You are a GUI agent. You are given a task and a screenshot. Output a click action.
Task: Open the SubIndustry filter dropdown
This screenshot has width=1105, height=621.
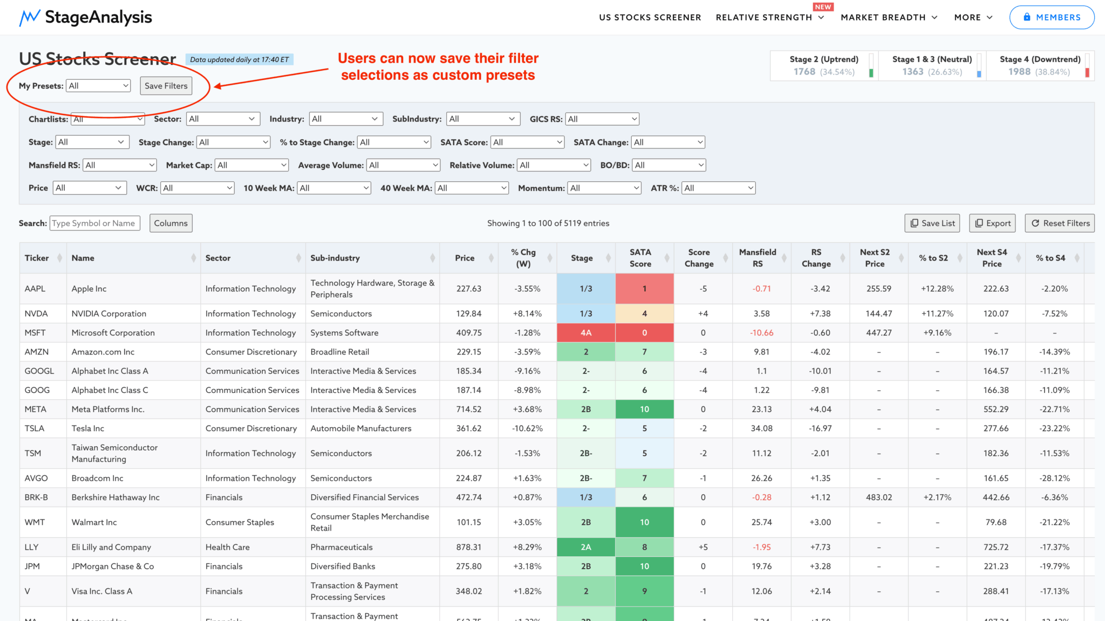(x=483, y=119)
